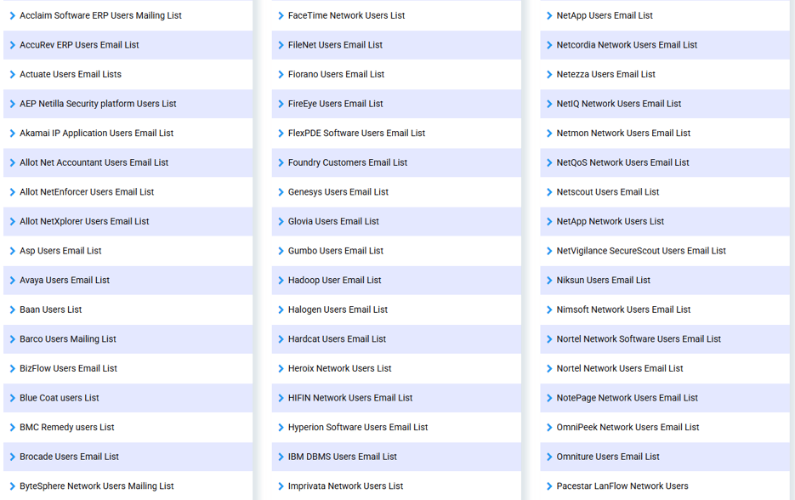This screenshot has width=795, height=500.
Task: Select BMC Remedy users List
Action: (x=67, y=428)
